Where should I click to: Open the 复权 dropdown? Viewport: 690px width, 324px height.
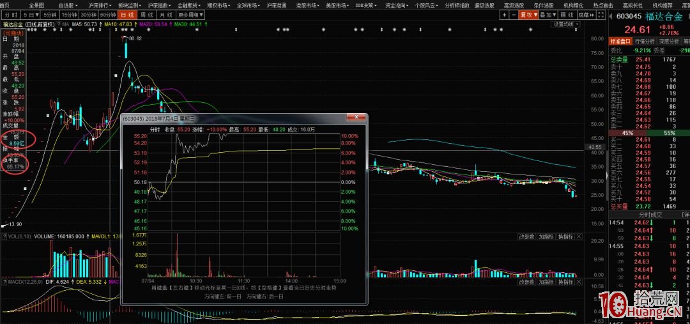point(528,15)
